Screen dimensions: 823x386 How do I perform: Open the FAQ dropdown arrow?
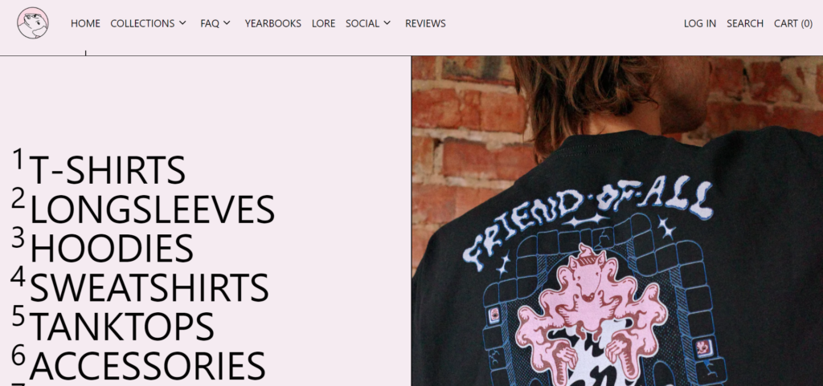pos(227,23)
